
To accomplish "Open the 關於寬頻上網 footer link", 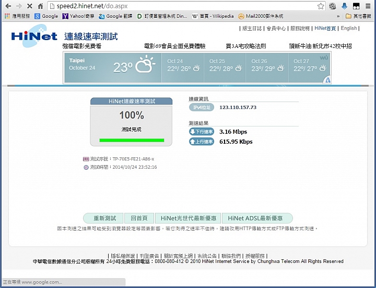I will (178, 256).
